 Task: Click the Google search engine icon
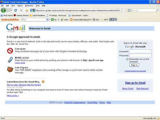[129, 10]
